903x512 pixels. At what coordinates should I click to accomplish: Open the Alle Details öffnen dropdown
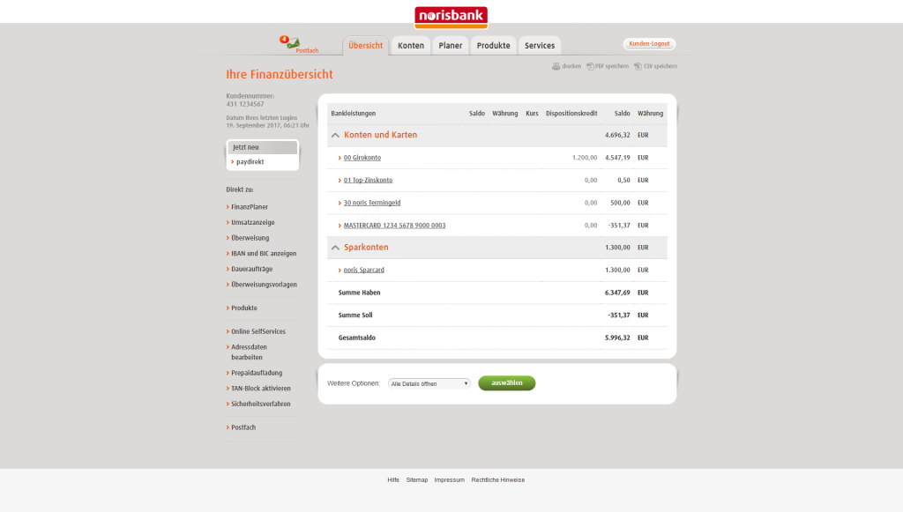coord(429,383)
